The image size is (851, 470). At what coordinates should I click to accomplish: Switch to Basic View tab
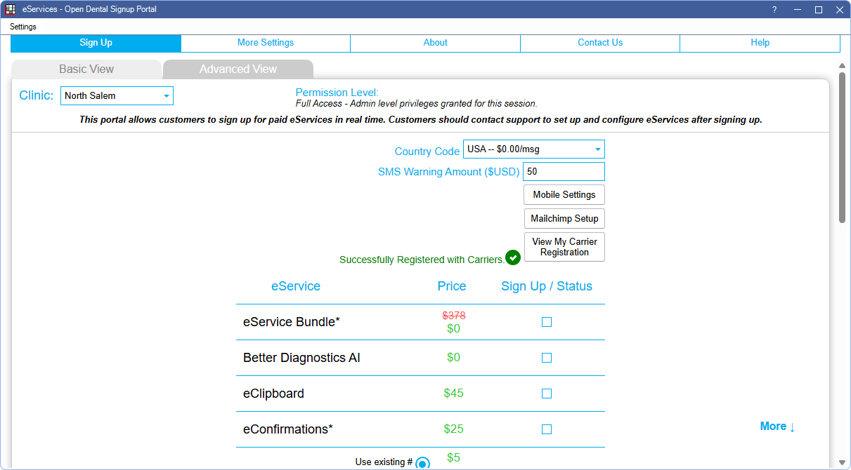[86, 69]
